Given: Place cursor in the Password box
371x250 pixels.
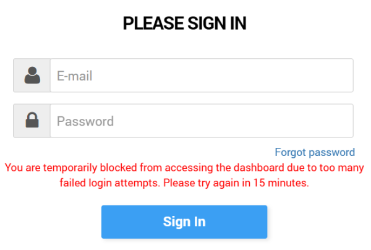Looking at the screenshot, I should pos(201,121).
